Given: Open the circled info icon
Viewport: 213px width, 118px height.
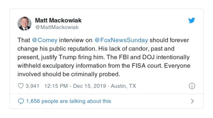Looking at the screenshot, I should click(x=192, y=86).
